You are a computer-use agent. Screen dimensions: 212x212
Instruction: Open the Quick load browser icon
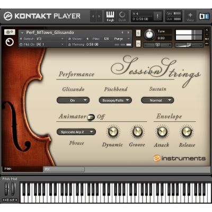tap(122, 16)
